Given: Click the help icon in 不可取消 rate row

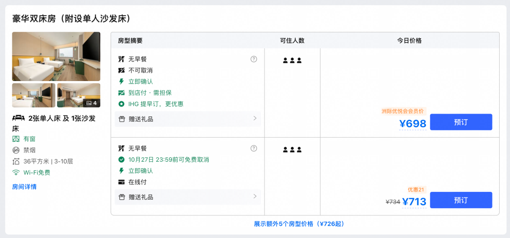Looking at the screenshot, I should tap(254, 59).
